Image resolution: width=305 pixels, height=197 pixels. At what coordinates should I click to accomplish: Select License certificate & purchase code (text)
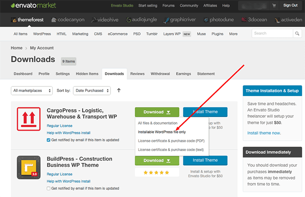click(x=171, y=150)
